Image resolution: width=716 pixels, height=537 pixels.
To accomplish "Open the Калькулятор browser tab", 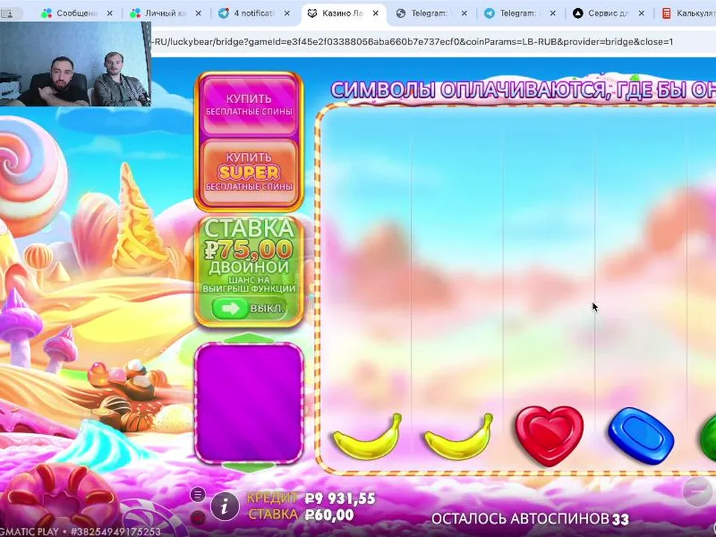I will coord(689,13).
